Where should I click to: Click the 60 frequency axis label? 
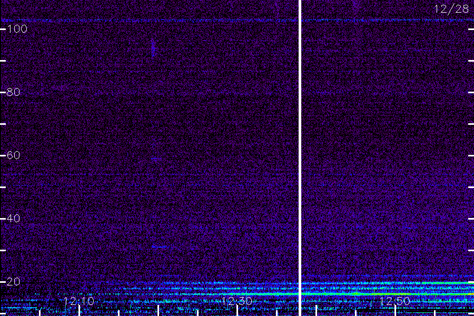(x=13, y=155)
